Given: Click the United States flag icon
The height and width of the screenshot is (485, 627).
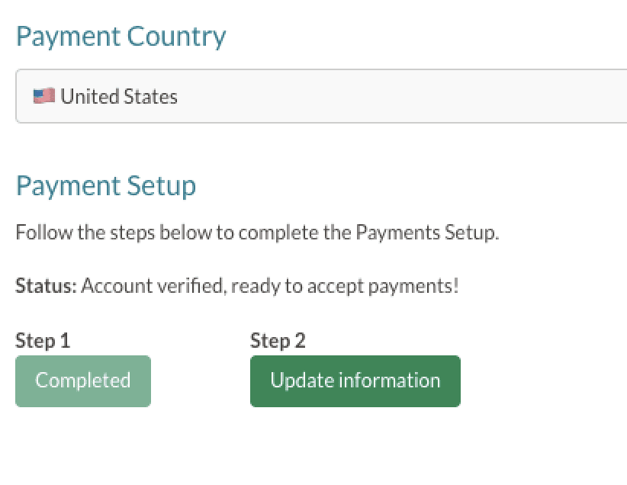Looking at the screenshot, I should point(43,96).
